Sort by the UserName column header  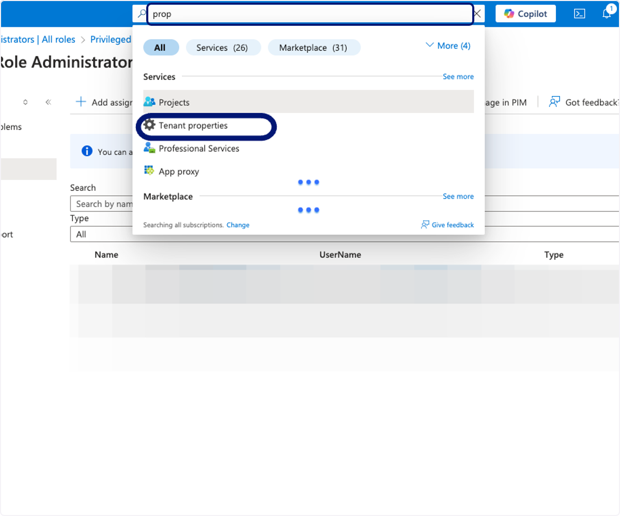(x=340, y=254)
